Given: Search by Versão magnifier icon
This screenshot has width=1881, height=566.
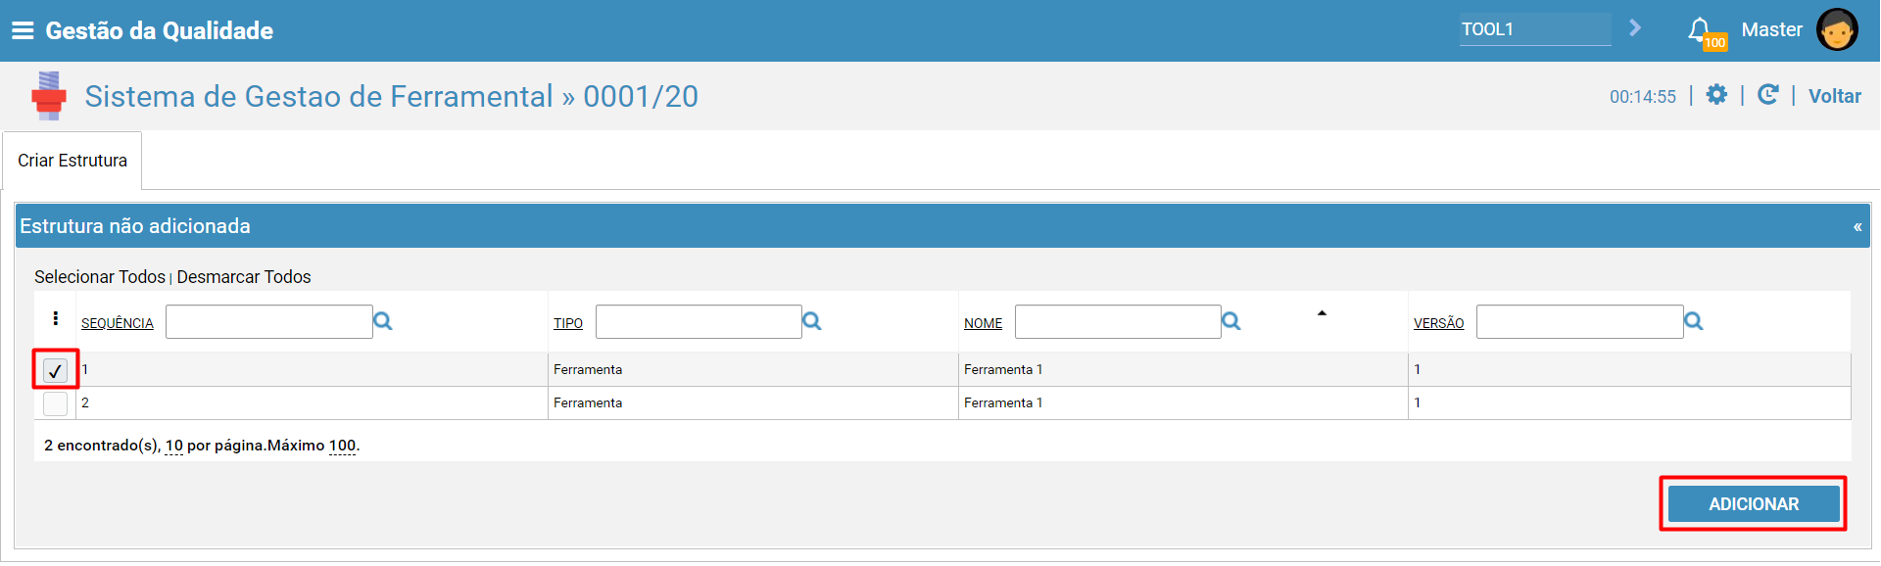Looking at the screenshot, I should tap(1694, 321).
